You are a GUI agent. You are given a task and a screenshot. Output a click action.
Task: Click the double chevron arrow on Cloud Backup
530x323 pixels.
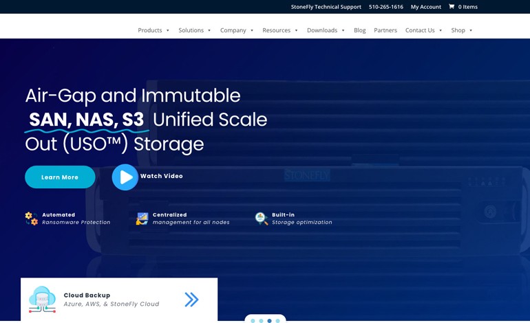click(x=191, y=300)
